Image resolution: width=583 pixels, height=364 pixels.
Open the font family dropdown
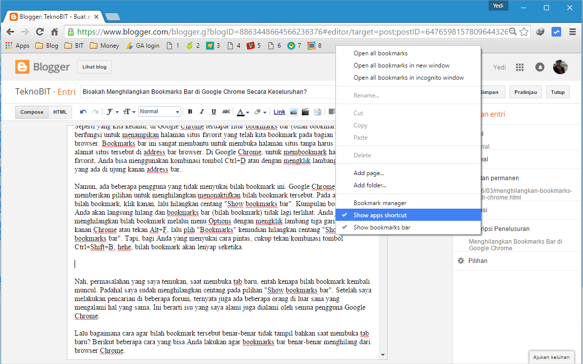click(x=112, y=112)
